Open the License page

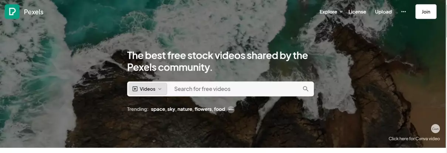pos(357,12)
